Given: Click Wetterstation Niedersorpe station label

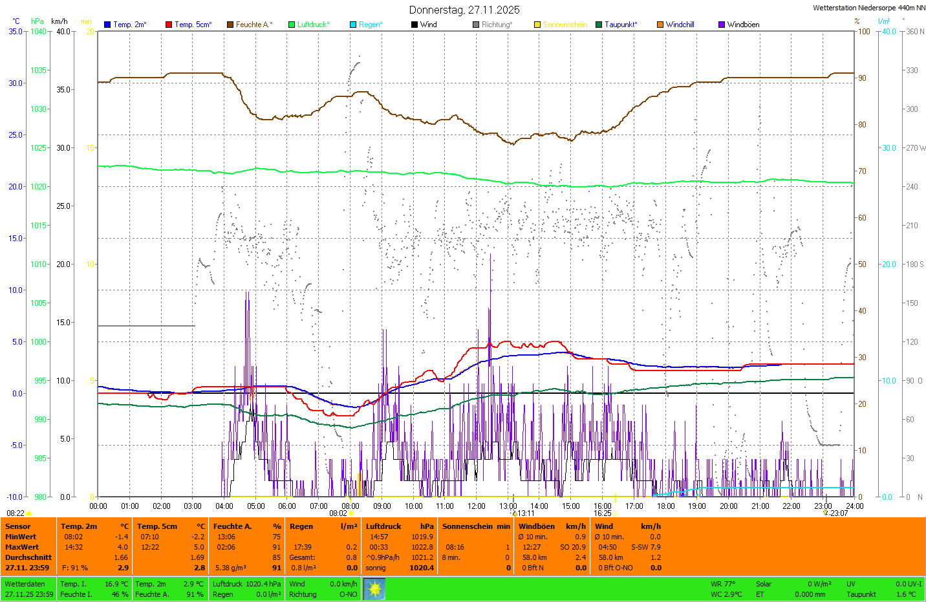Looking at the screenshot, I should pos(868,8).
